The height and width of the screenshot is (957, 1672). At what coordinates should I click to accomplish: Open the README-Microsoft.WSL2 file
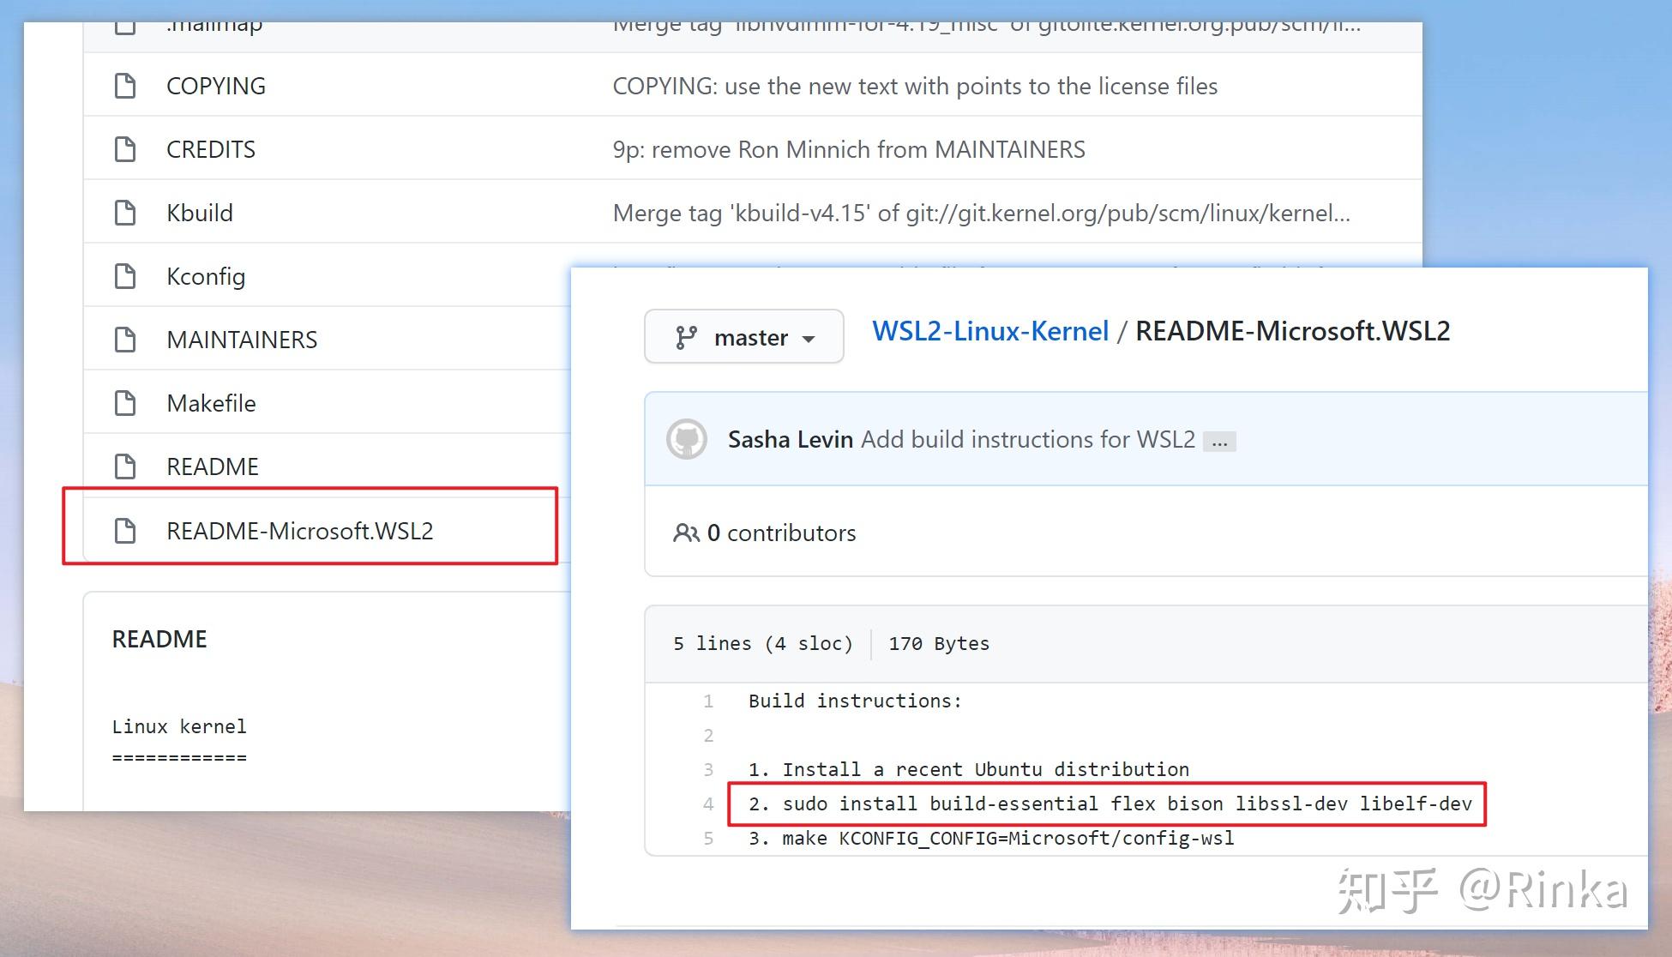[299, 531]
